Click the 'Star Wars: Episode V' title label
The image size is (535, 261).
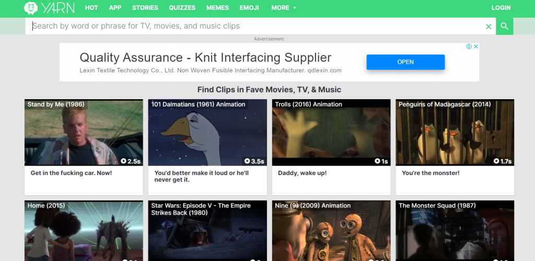pos(201,209)
